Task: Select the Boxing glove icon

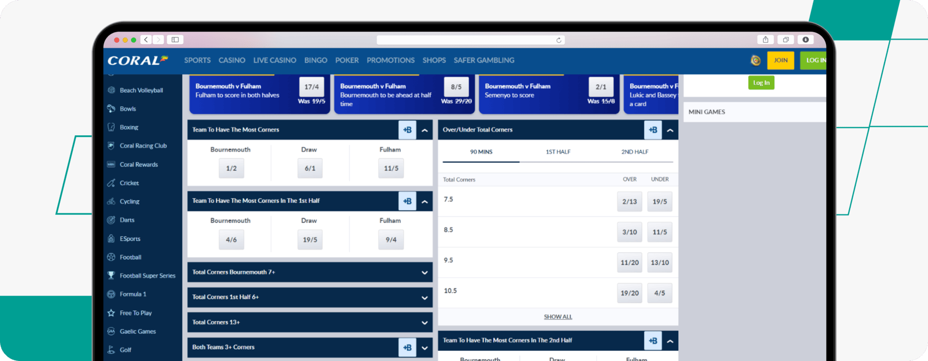Action: pyautogui.click(x=111, y=127)
